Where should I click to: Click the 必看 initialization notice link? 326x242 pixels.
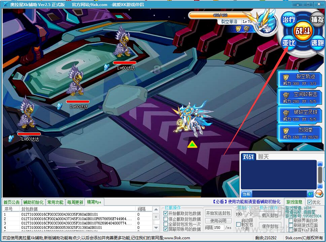click(x=246, y=202)
